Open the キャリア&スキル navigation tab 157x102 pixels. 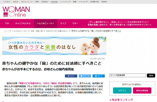point(23,23)
